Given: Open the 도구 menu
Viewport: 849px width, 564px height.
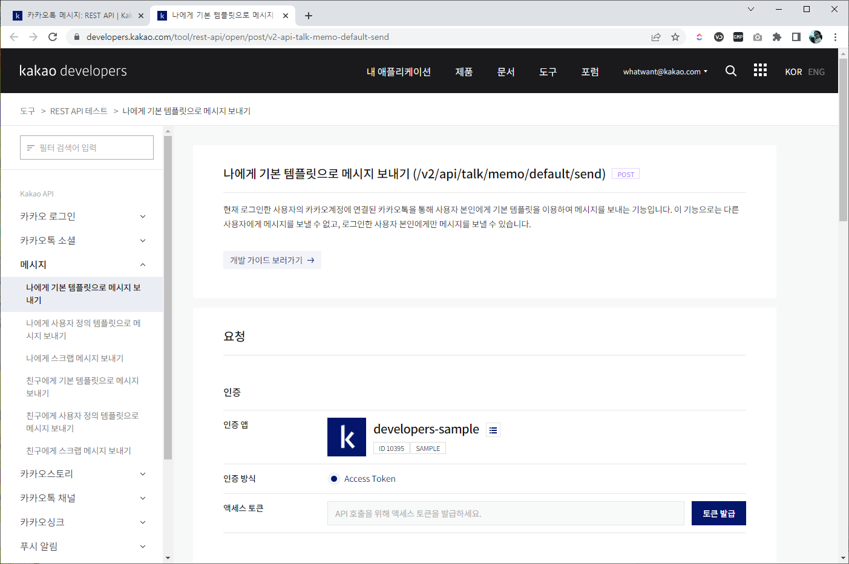Looking at the screenshot, I should tap(548, 71).
